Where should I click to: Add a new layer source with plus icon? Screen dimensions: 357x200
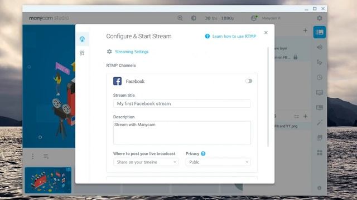pyautogui.click(x=305, y=116)
